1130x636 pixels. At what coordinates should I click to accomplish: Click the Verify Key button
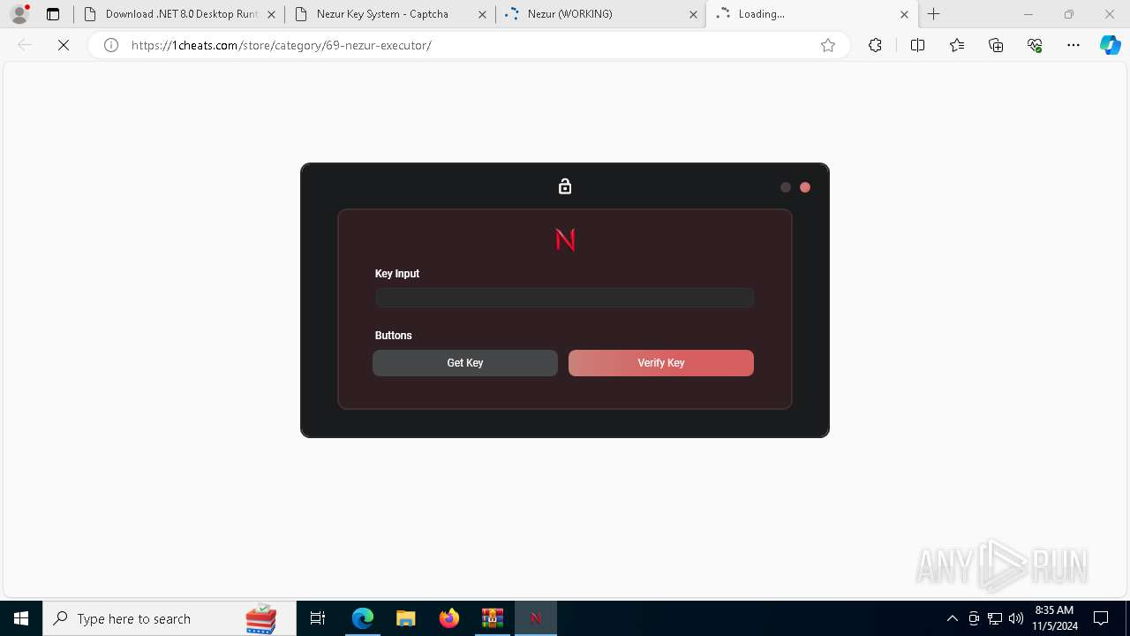(x=661, y=363)
